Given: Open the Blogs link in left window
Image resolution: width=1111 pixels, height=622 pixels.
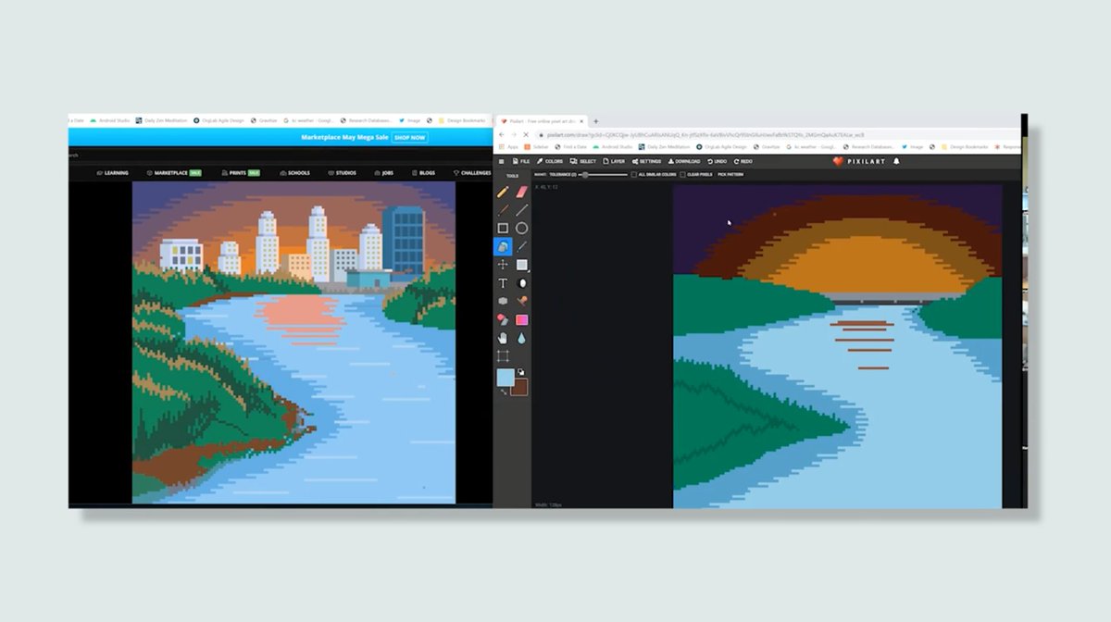Looking at the screenshot, I should (423, 172).
